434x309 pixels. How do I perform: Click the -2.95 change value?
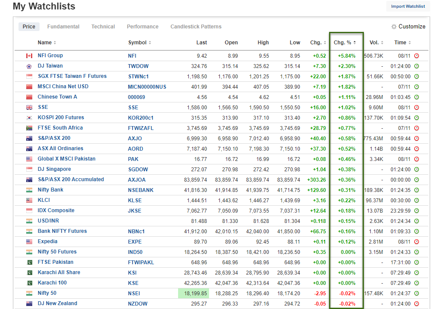click(320, 294)
